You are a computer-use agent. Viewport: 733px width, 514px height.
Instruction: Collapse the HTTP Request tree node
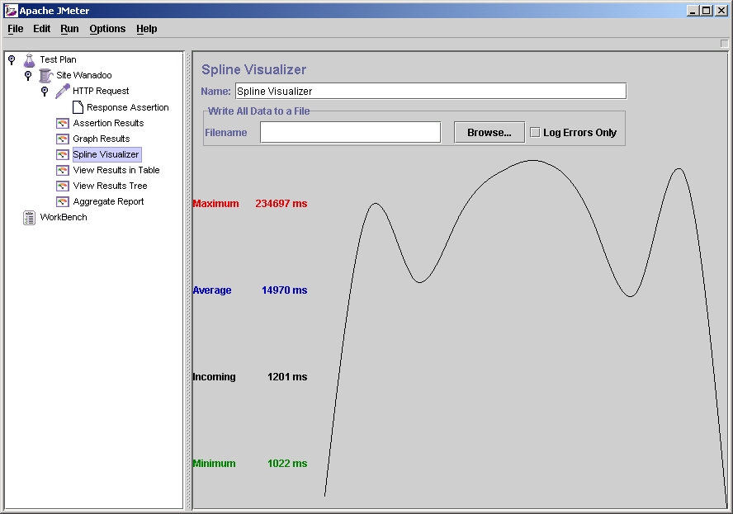45,92
